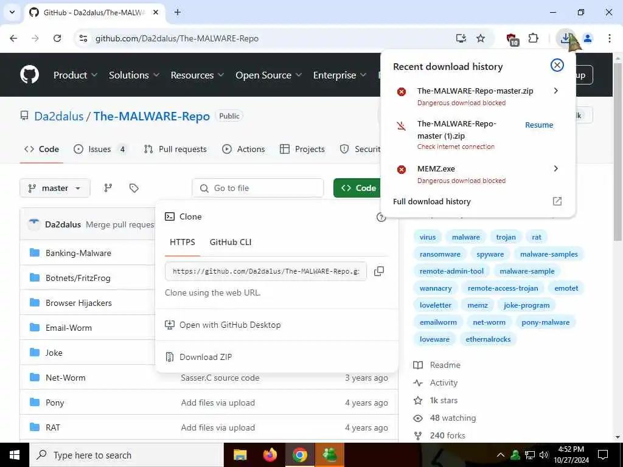The height and width of the screenshot is (467, 623).
Task: Open the master branch dropdown
Action: tap(55, 188)
